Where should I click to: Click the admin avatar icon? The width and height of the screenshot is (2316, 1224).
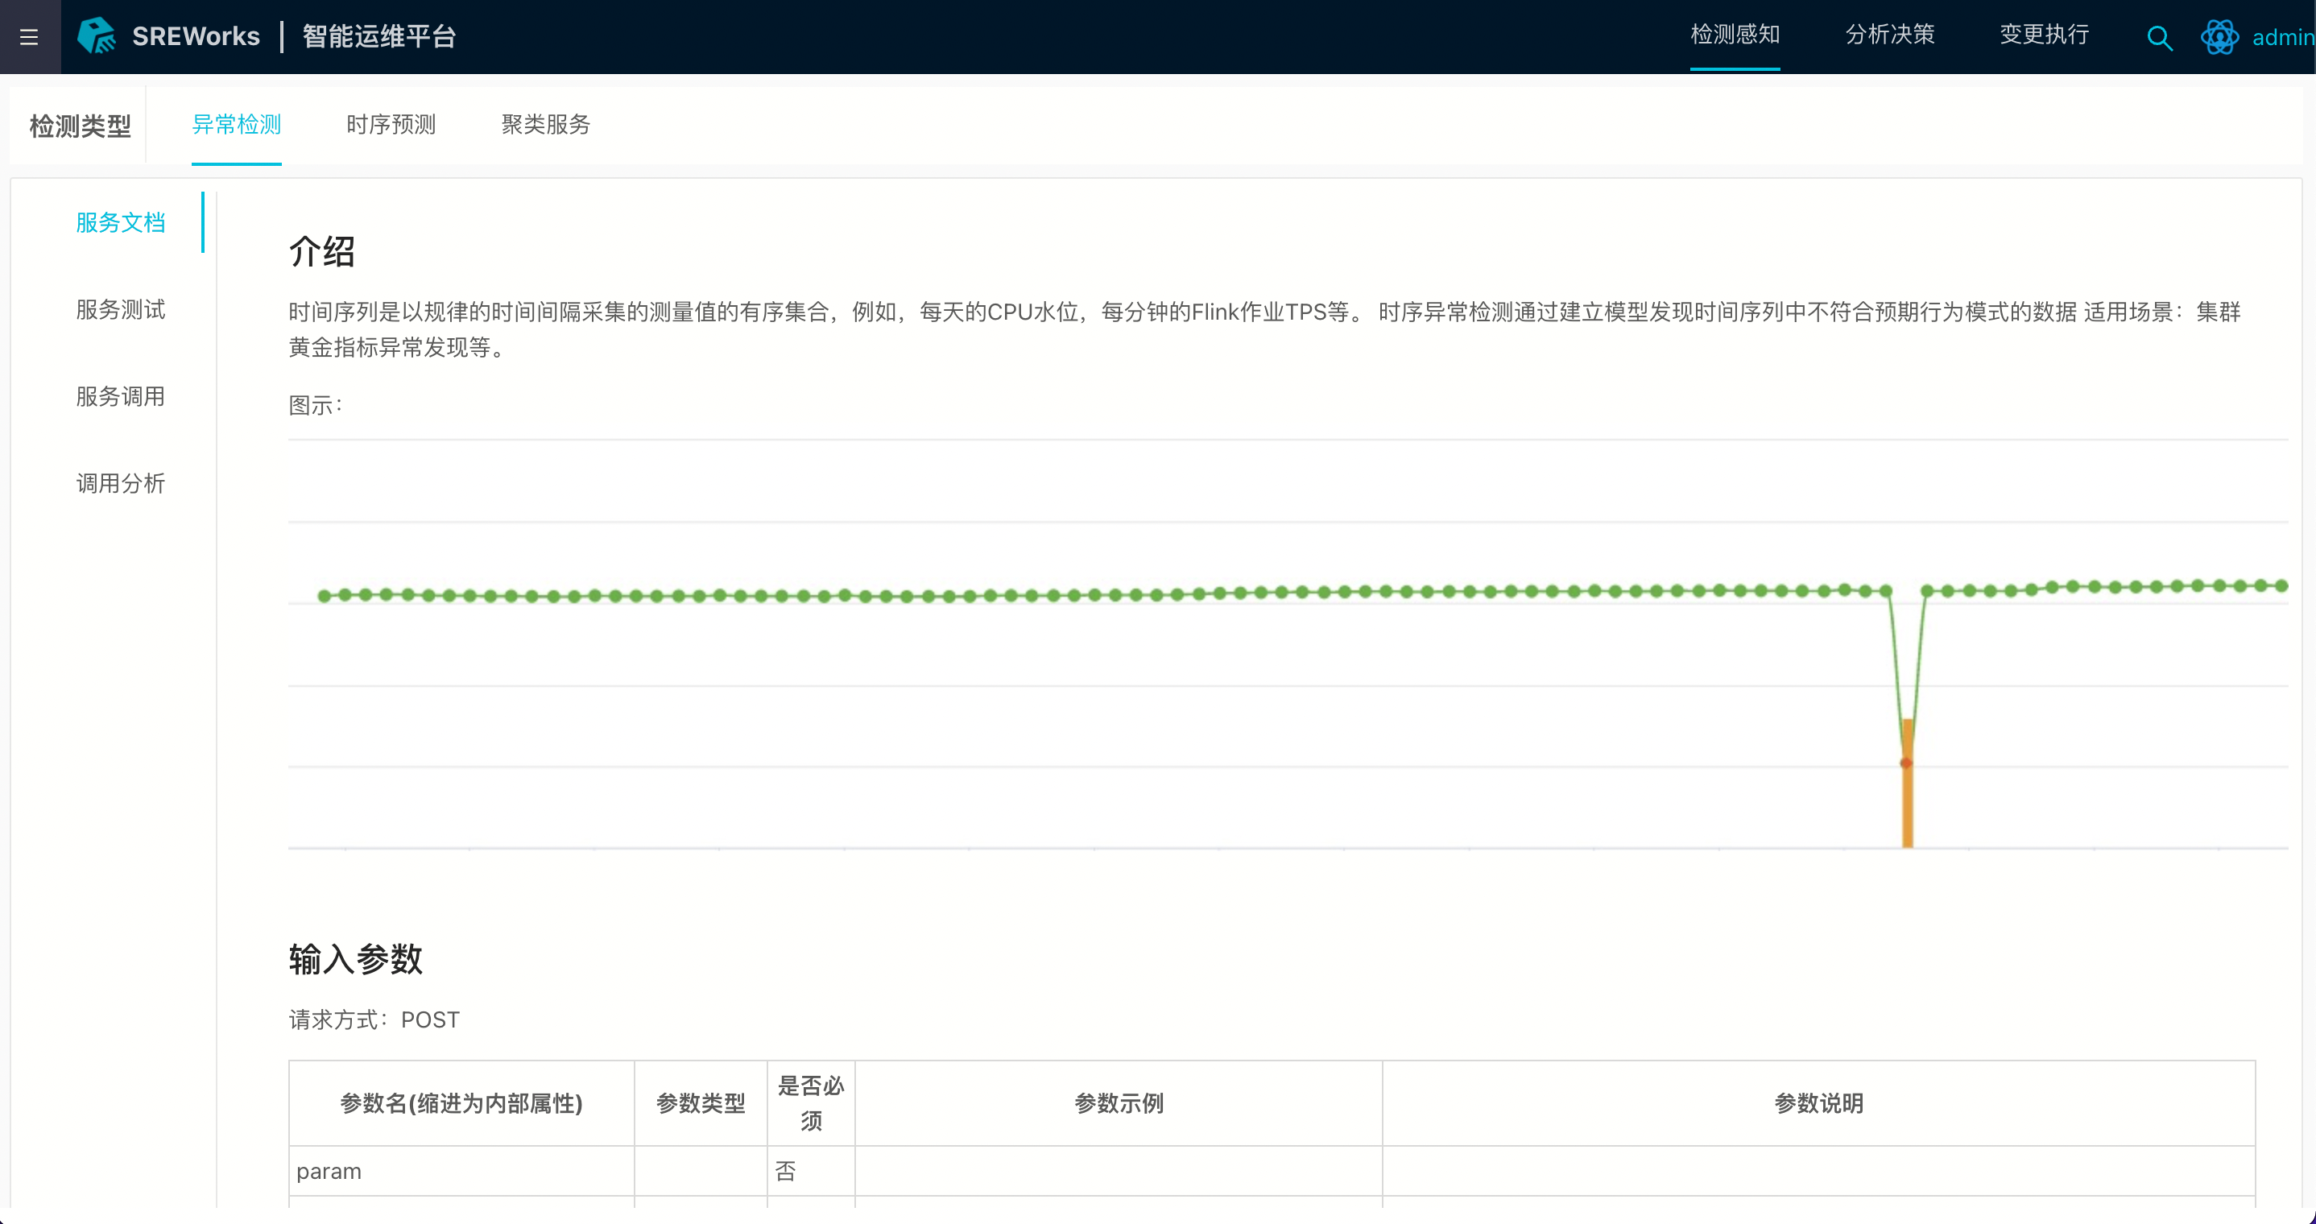2219,37
